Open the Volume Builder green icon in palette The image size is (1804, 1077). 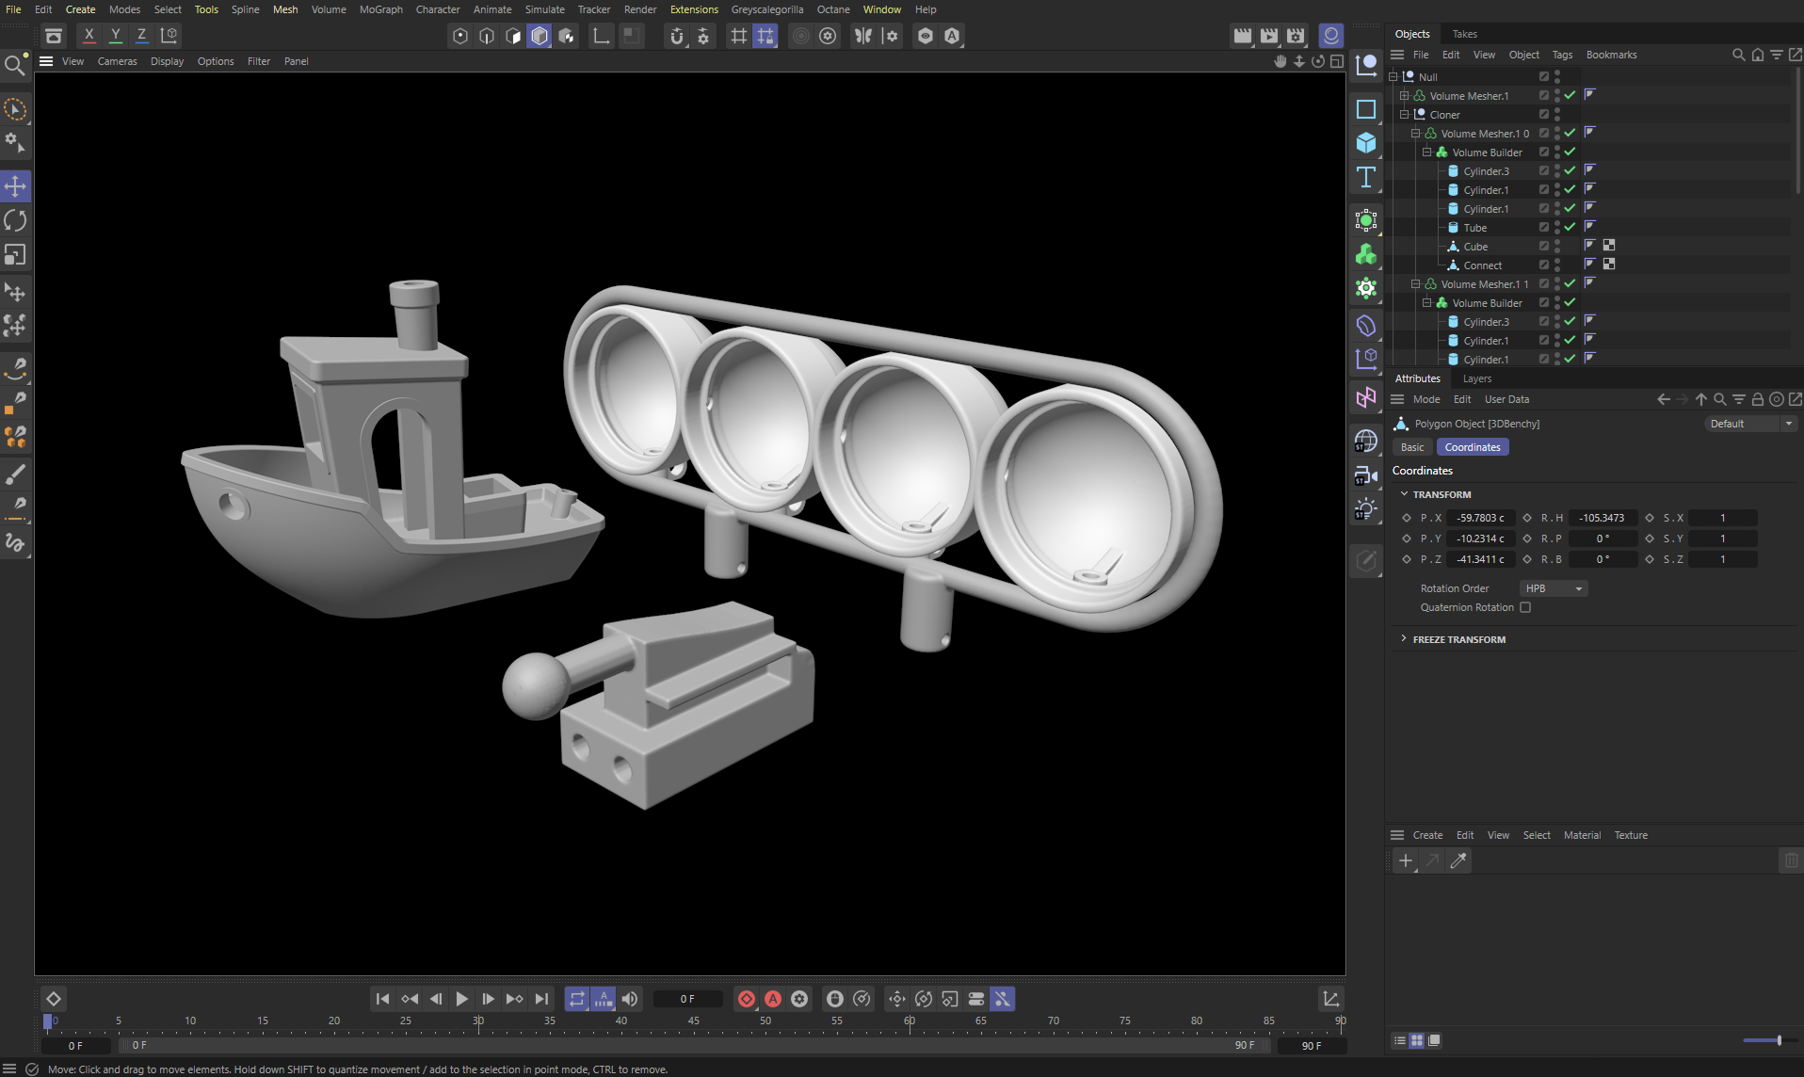coord(1366,254)
